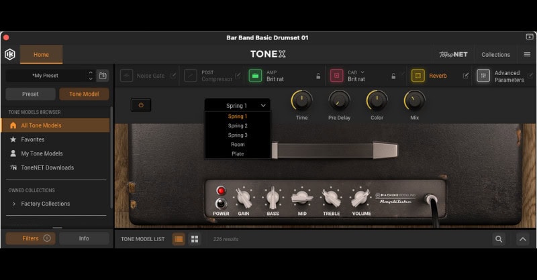Edit Noise Gate settings pencil icon
The image size is (537, 280).
tap(173, 76)
